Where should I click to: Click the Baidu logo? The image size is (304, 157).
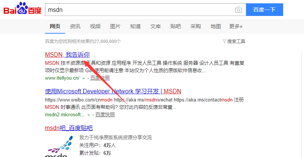(22, 9)
